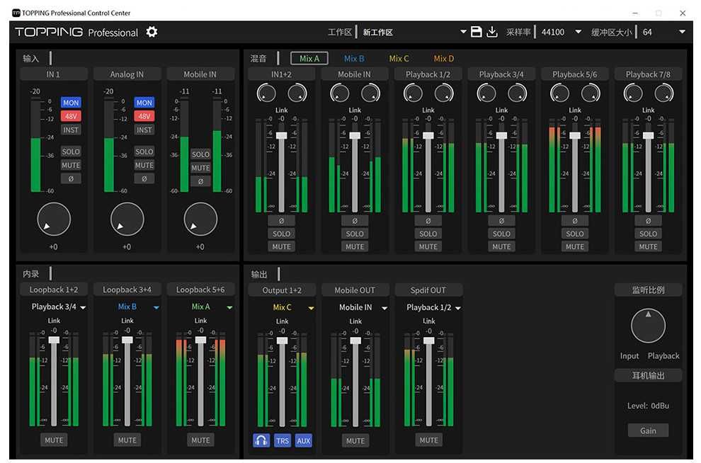Switch to the Mix B tab
Image resolution: width=701 pixels, height=463 pixels.
coord(354,59)
